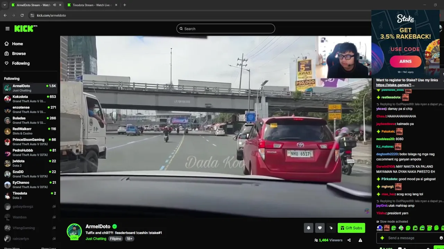
Task: Share the stream via share icon
Action: [x=349, y=240]
